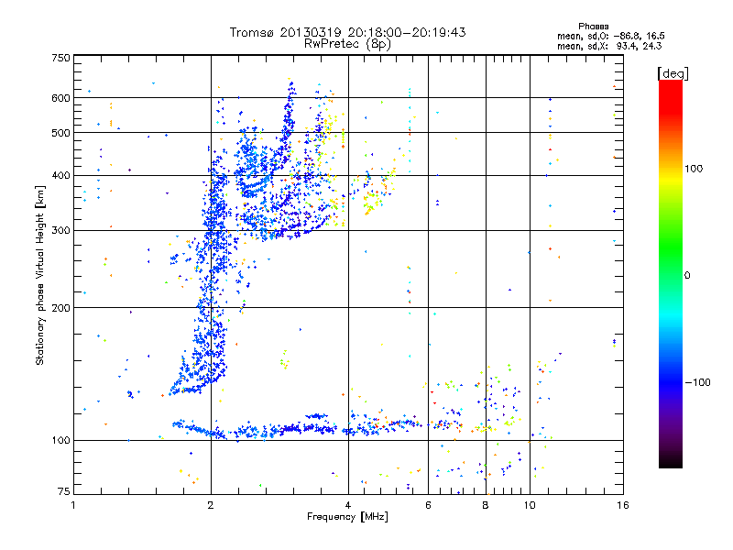This screenshot has width=733, height=550.
Task: Click the colorbar label '0'
Action: (687, 276)
